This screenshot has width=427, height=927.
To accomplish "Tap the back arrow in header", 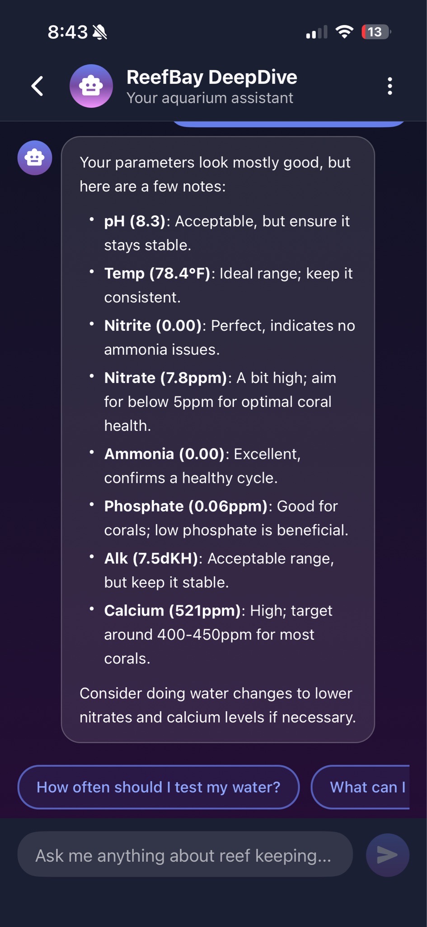I will point(38,86).
